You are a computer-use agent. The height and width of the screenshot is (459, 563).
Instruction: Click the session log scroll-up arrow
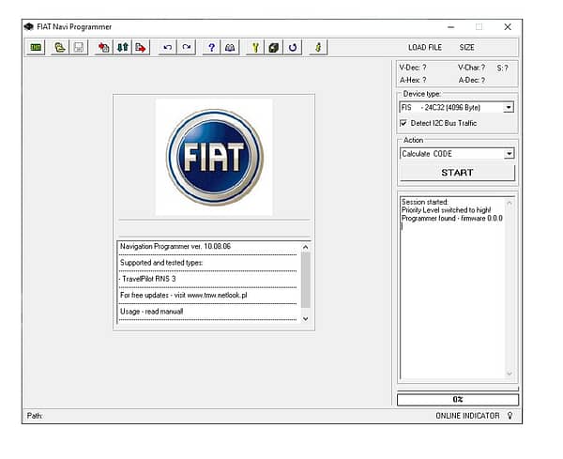pyautogui.click(x=510, y=204)
